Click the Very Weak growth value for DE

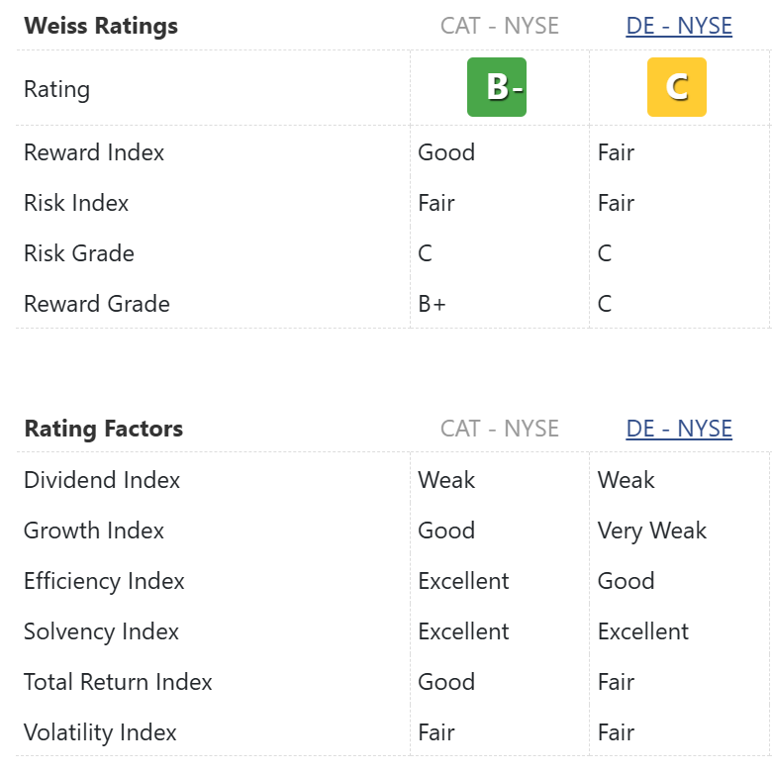652,531
